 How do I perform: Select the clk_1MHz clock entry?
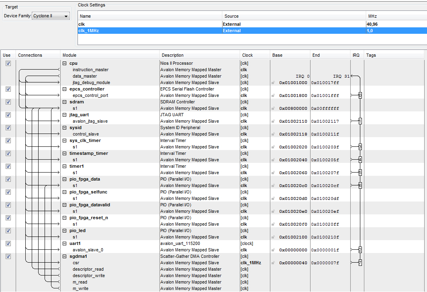point(149,31)
